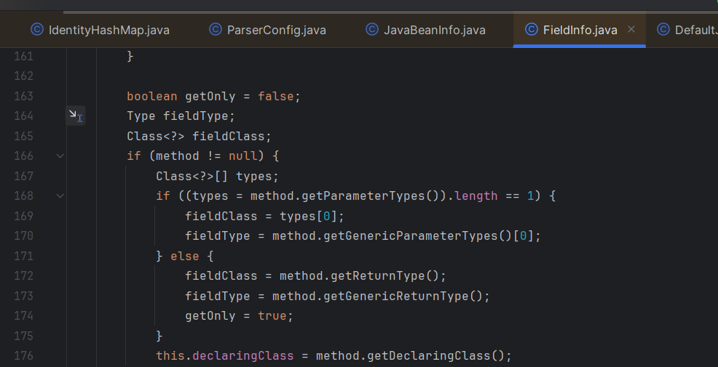The height and width of the screenshot is (367, 718).
Task: Fold the nested if block at line 168
Action: click(60, 195)
